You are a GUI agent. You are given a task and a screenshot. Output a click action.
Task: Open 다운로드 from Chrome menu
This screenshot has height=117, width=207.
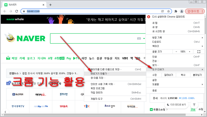pos(175,42)
